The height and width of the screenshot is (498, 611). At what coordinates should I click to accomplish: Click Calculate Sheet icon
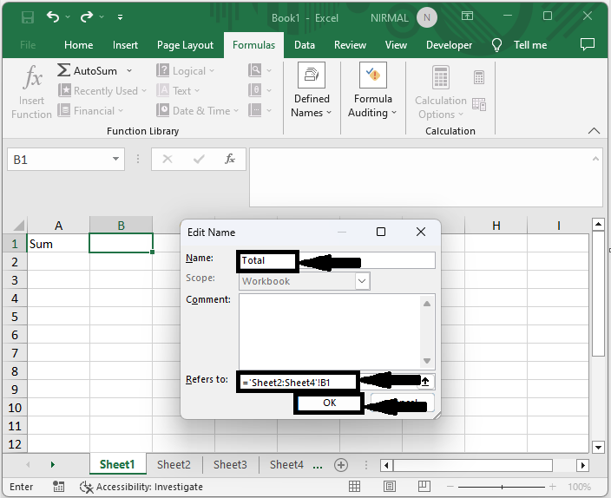479,104
